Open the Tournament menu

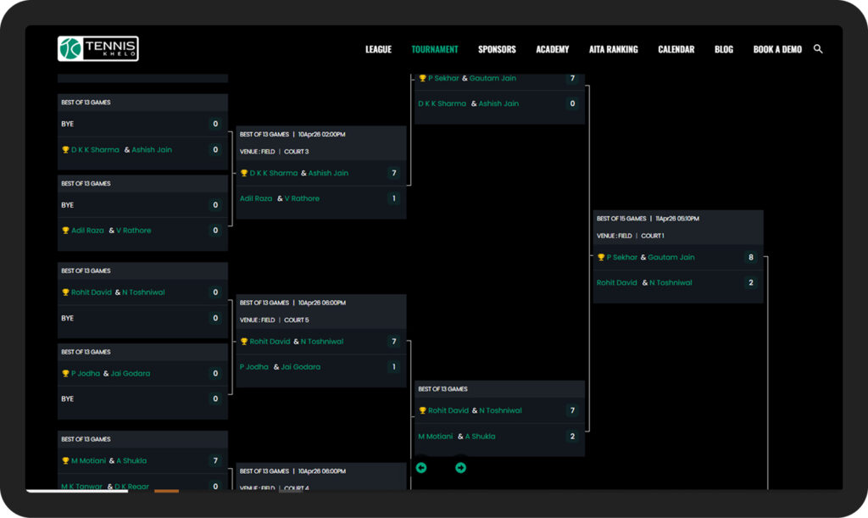(x=435, y=49)
